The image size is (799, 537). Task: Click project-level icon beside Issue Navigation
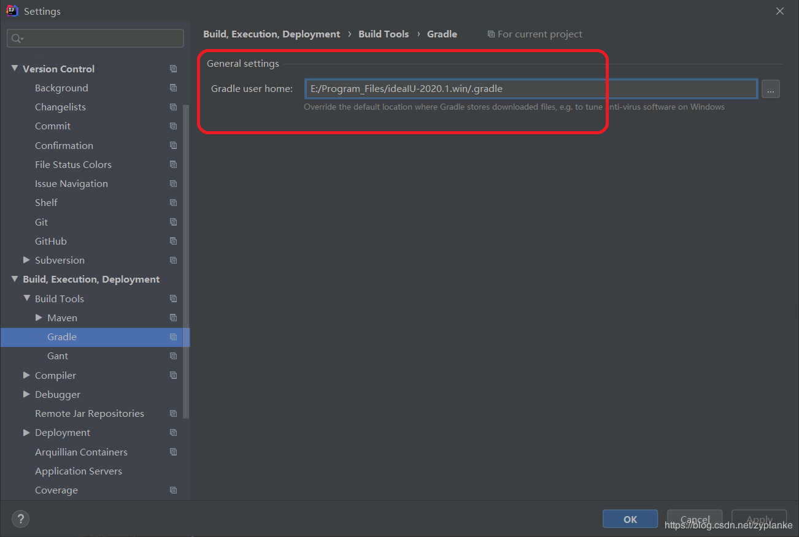coord(174,183)
